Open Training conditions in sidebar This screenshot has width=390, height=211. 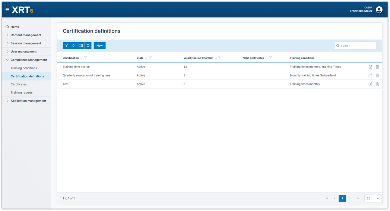coord(24,68)
